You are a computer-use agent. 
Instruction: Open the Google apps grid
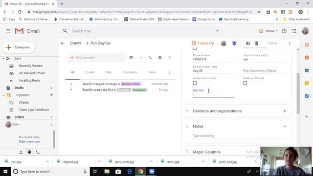(x=294, y=31)
